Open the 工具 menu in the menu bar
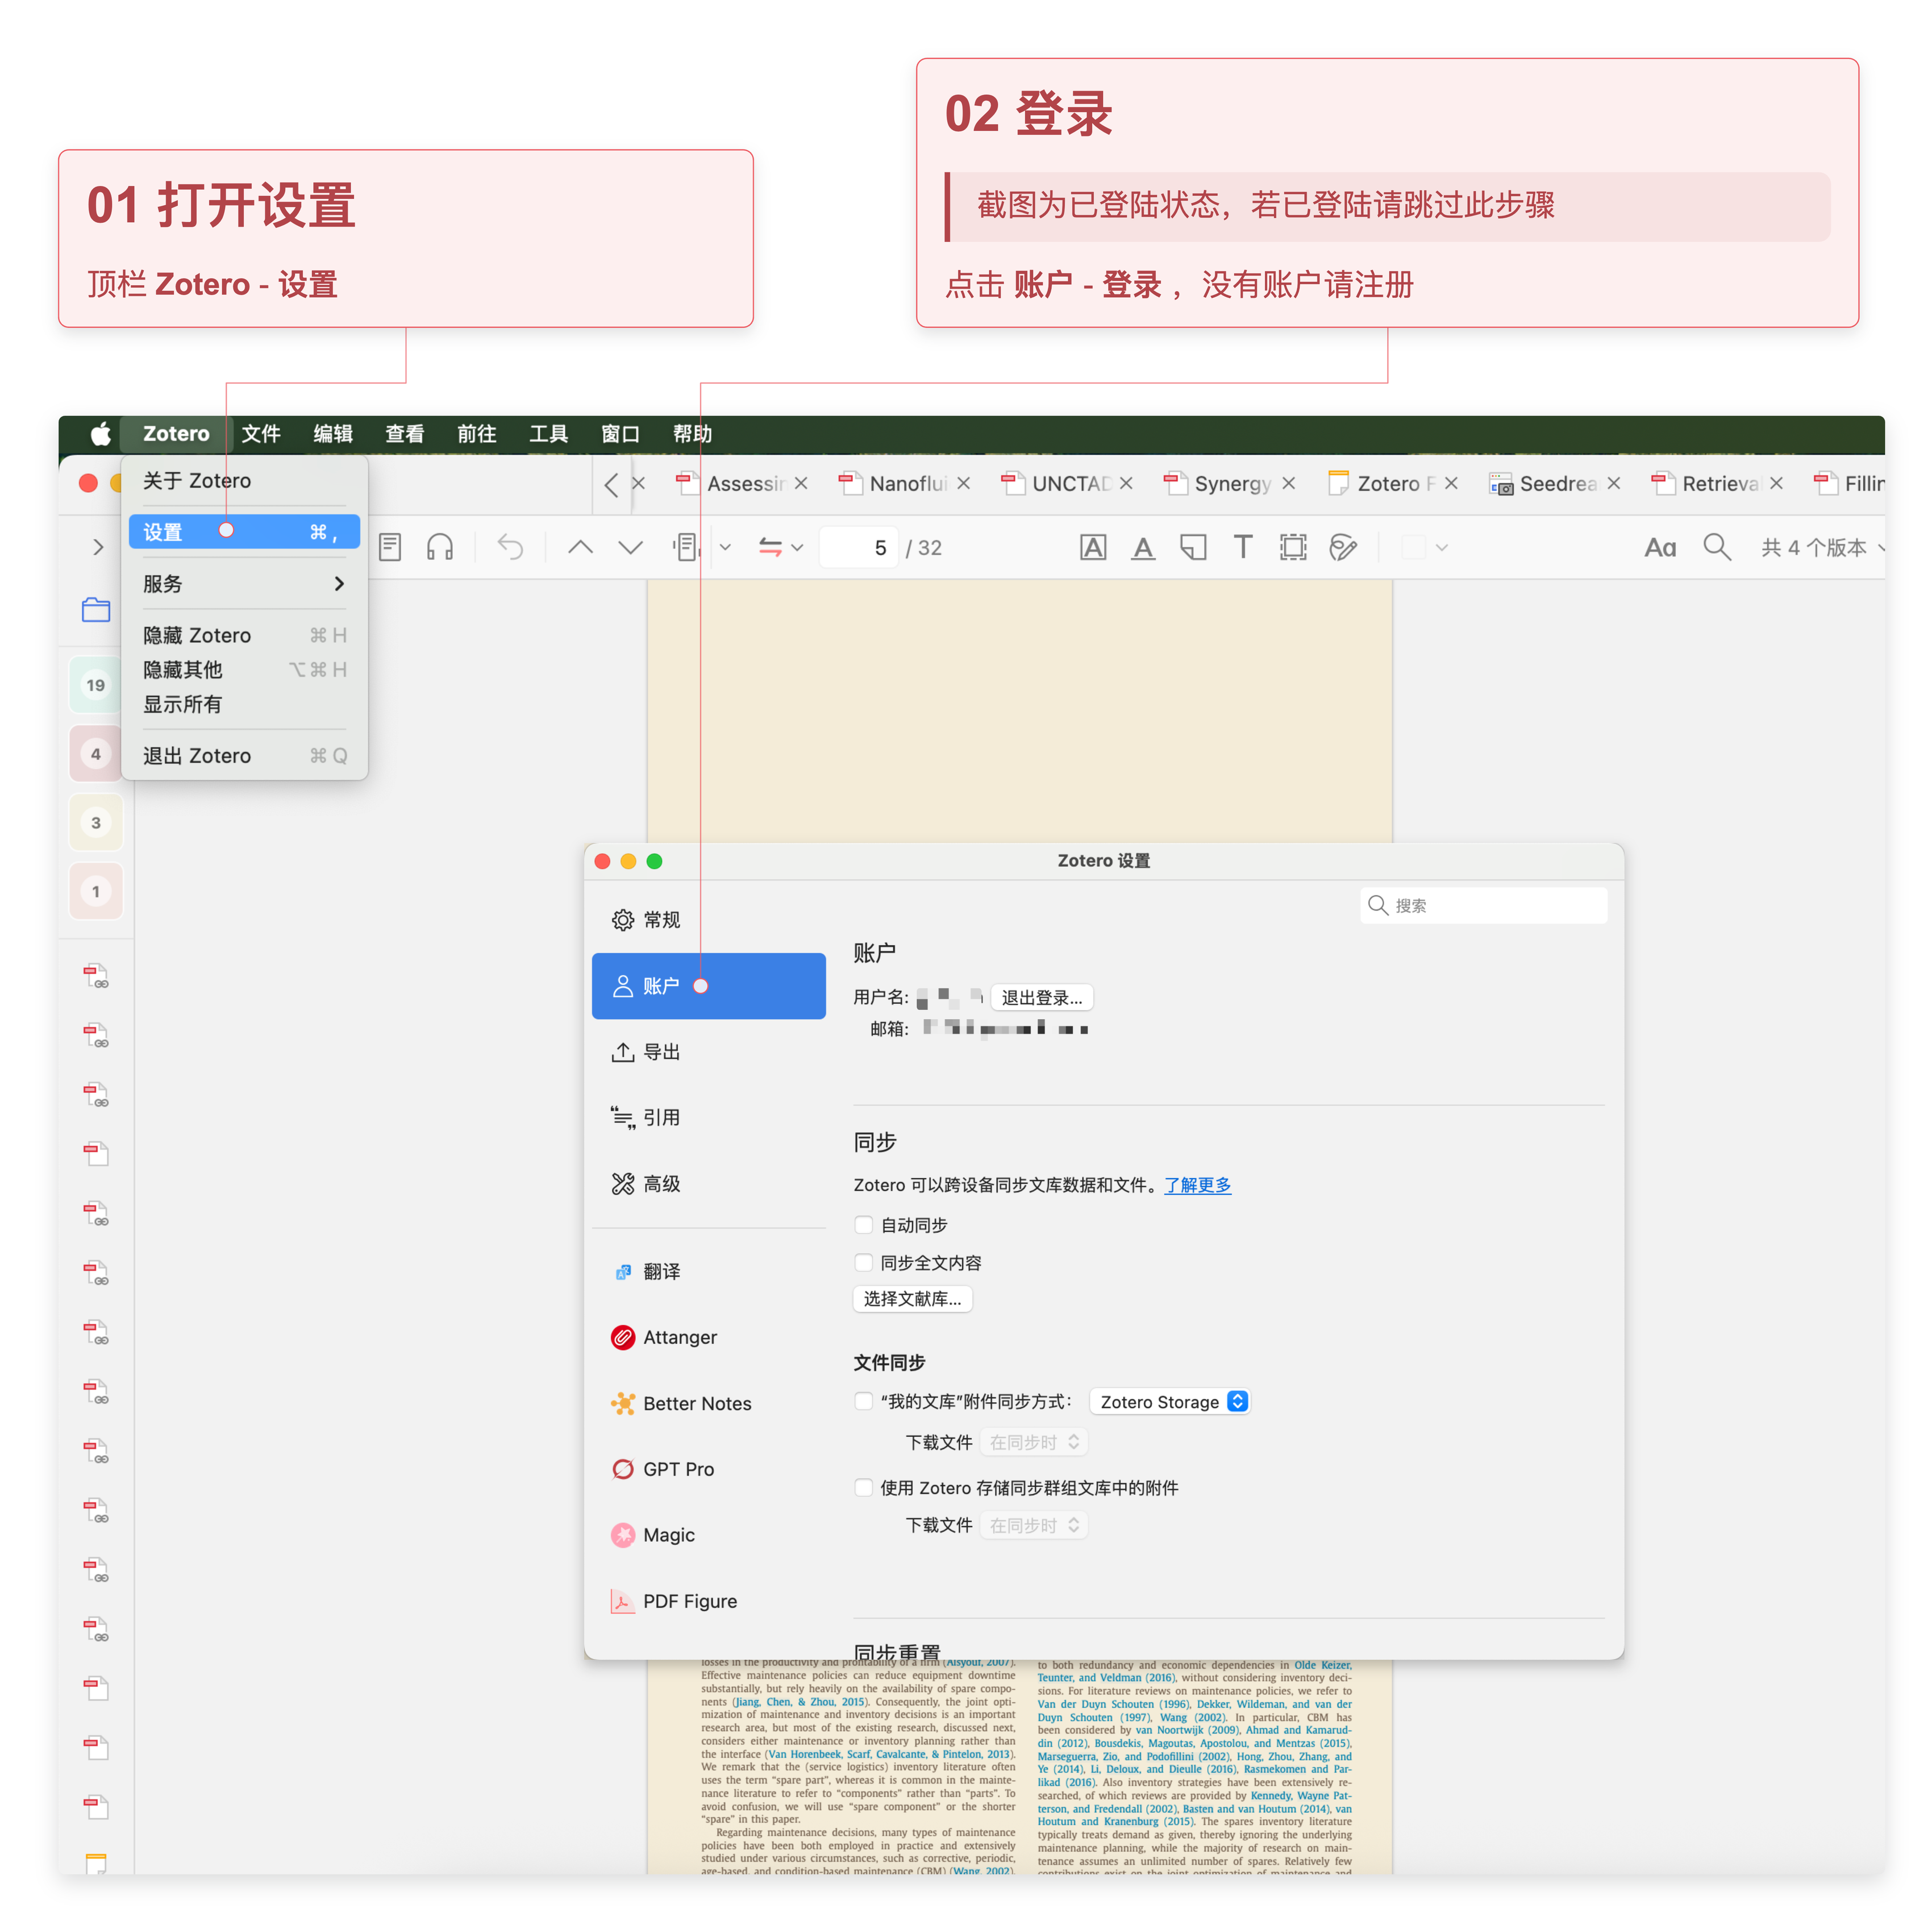The height and width of the screenshot is (1929, 1932). coord(549,434)
